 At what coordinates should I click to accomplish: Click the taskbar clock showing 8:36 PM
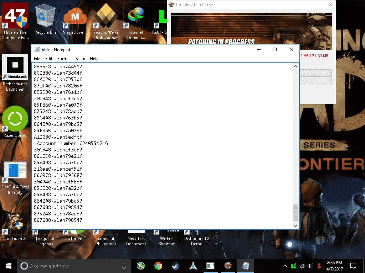pyautogui.click(x=334, y=266)
